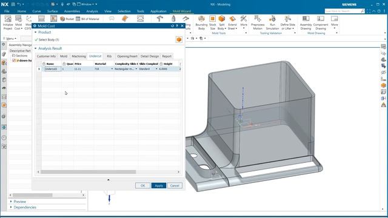This screenshot has height=218, width=388.
Task: Collapse the Product section
Action: click(36, 32)
